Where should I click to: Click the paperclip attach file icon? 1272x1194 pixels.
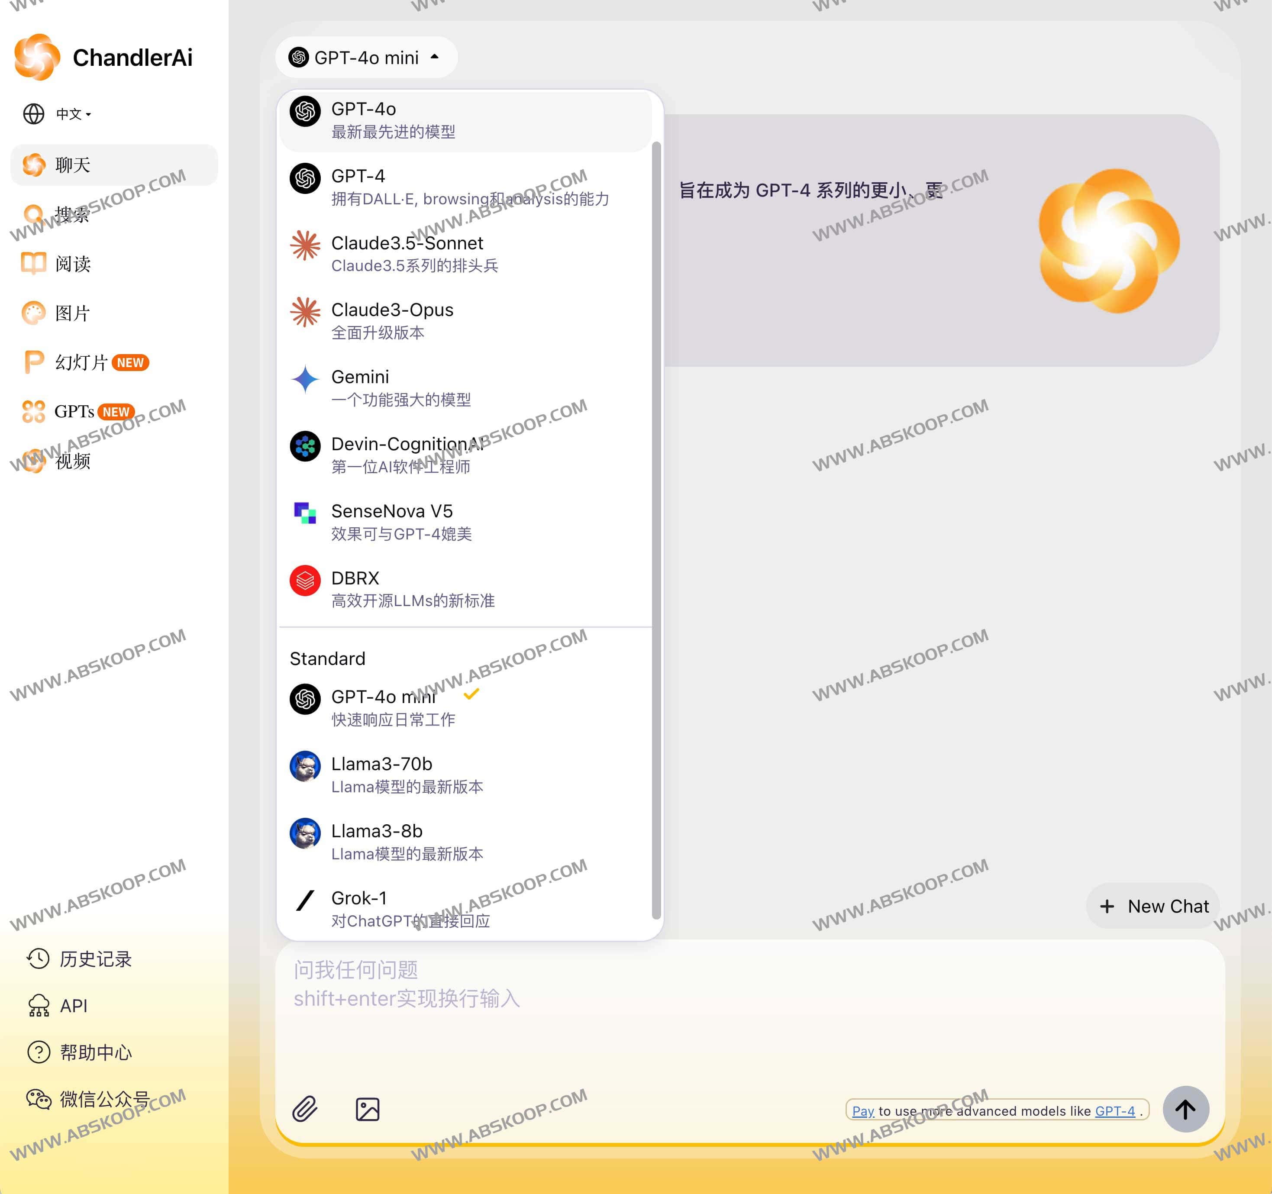pyautogui.click(x=304, y=1109)
